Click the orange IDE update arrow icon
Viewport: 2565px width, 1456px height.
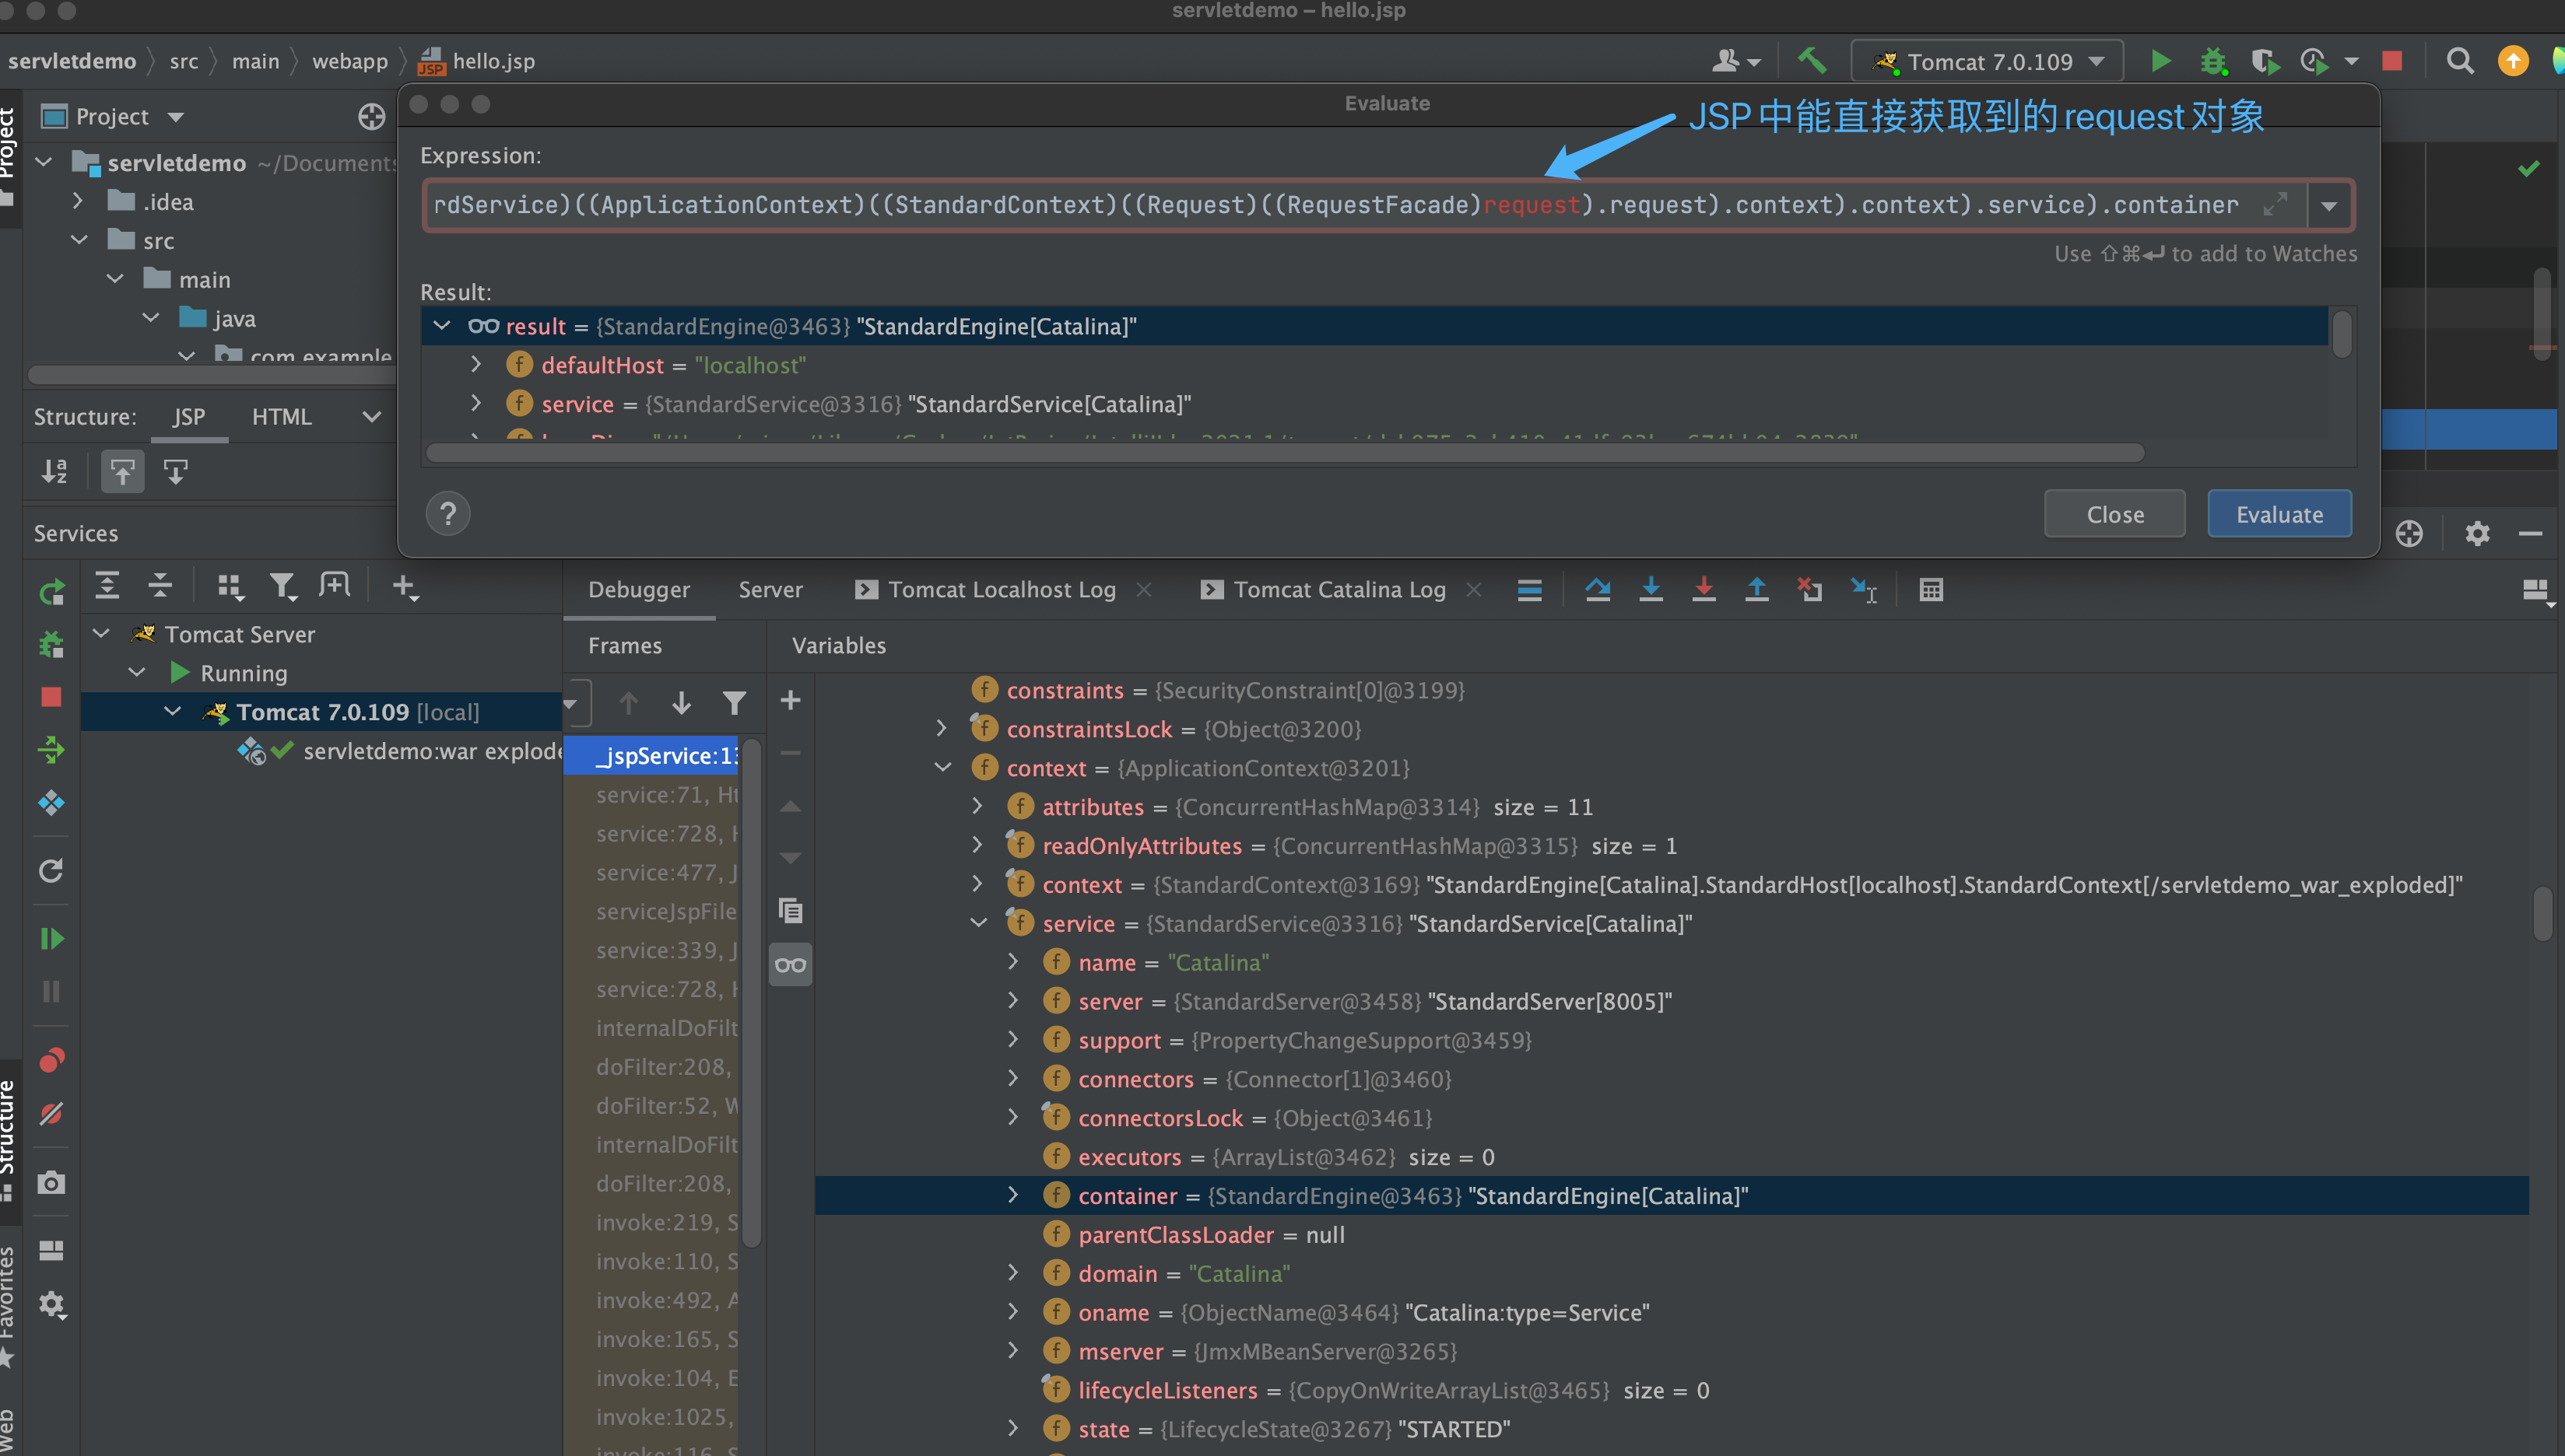[2513, 61]
